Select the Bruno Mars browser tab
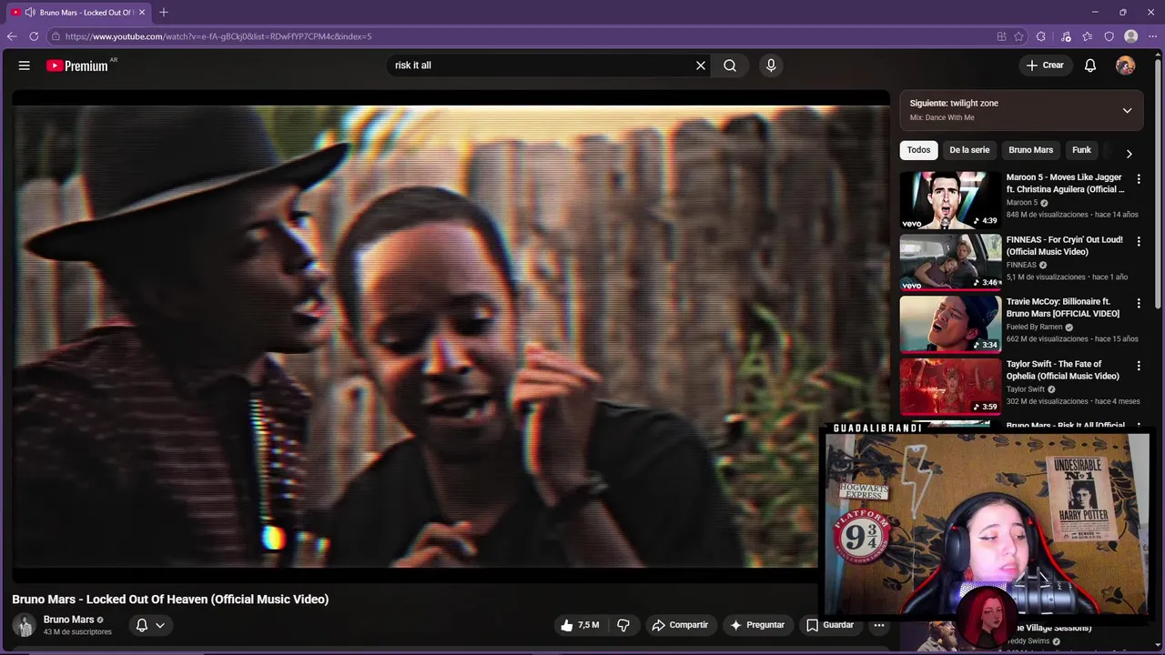Viewport: 1165px width, 655px height. (x=80, y=12)
